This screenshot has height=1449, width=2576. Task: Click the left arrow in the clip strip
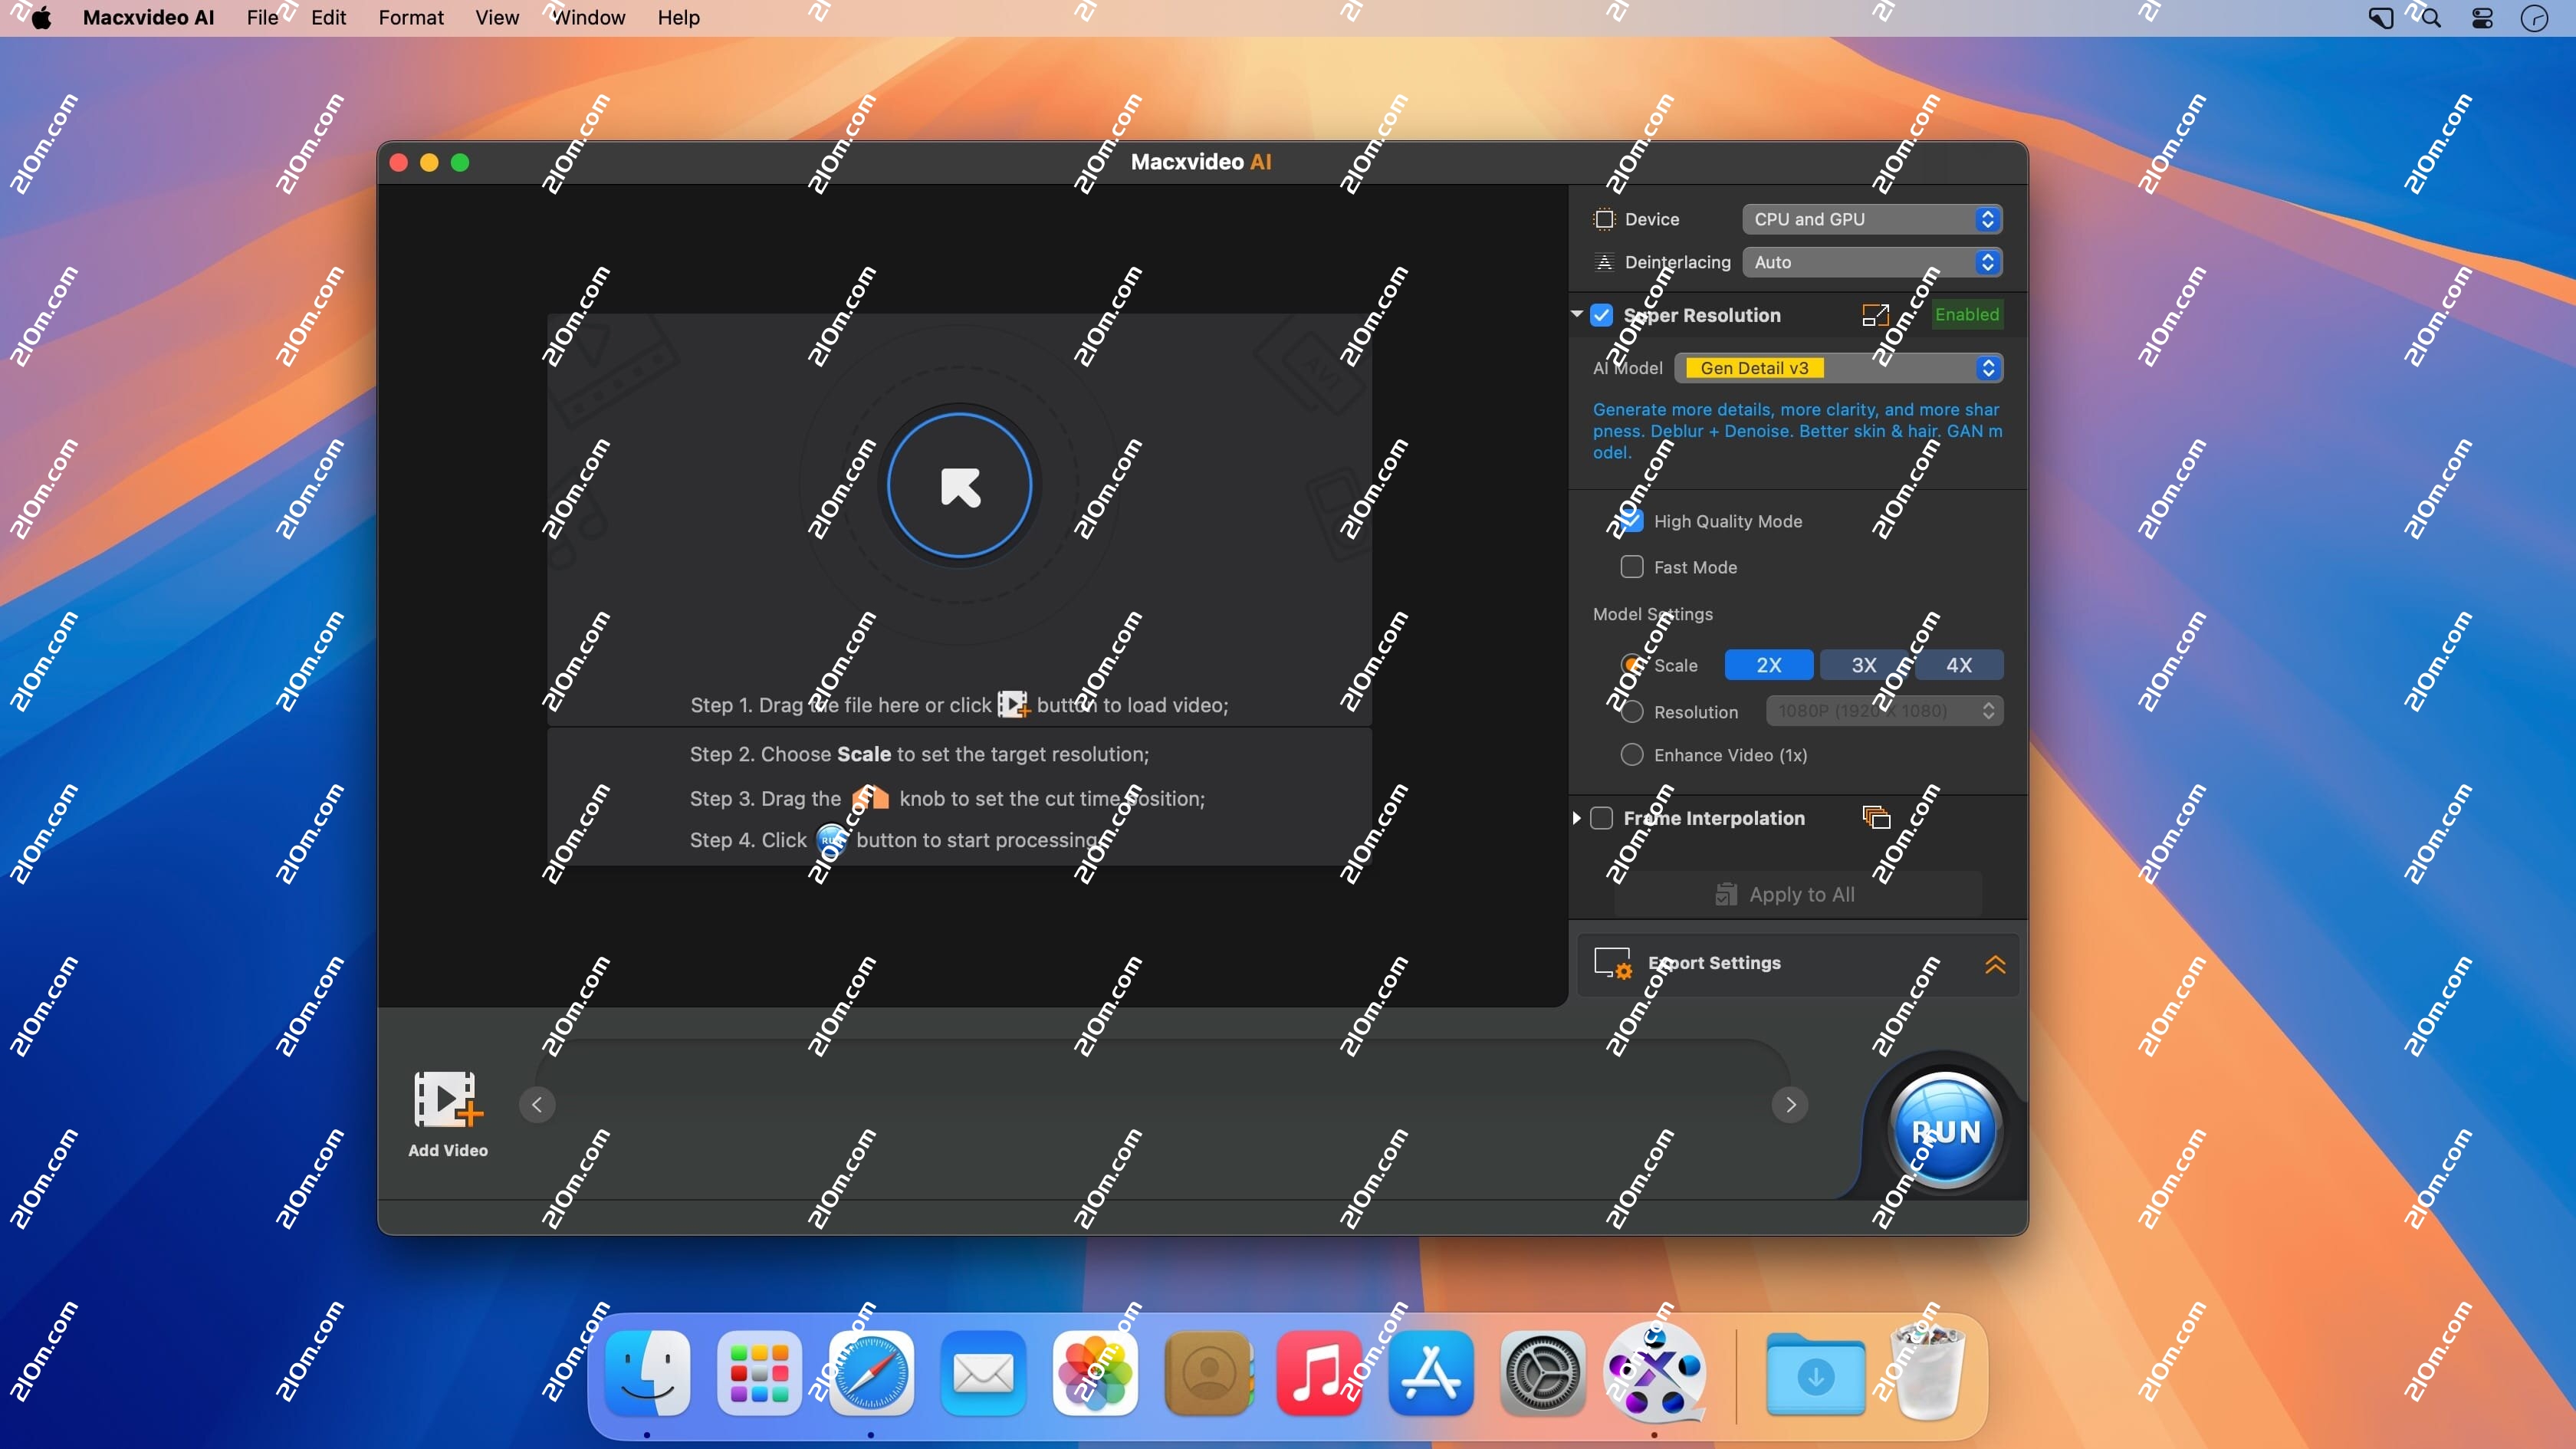pyautogui.click(x=537, y=1104)
